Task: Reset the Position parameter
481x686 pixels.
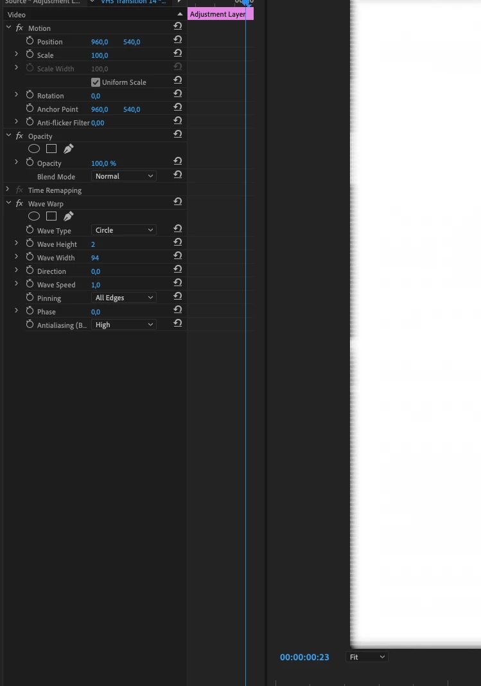Action: 178,40
